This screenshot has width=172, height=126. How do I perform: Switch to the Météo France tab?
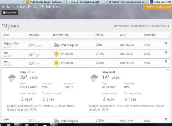point(128,2)
